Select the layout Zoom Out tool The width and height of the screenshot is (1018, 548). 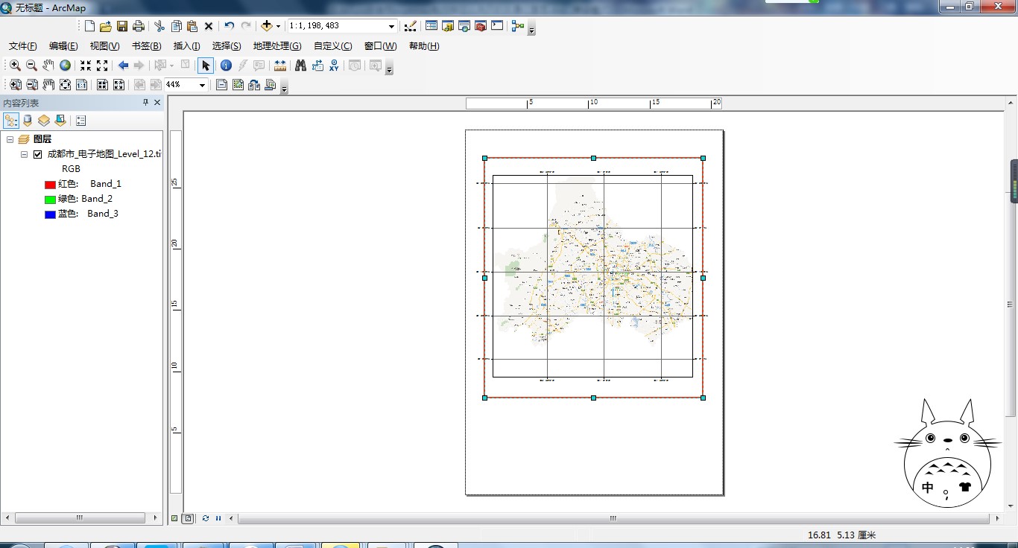point(32,85)
